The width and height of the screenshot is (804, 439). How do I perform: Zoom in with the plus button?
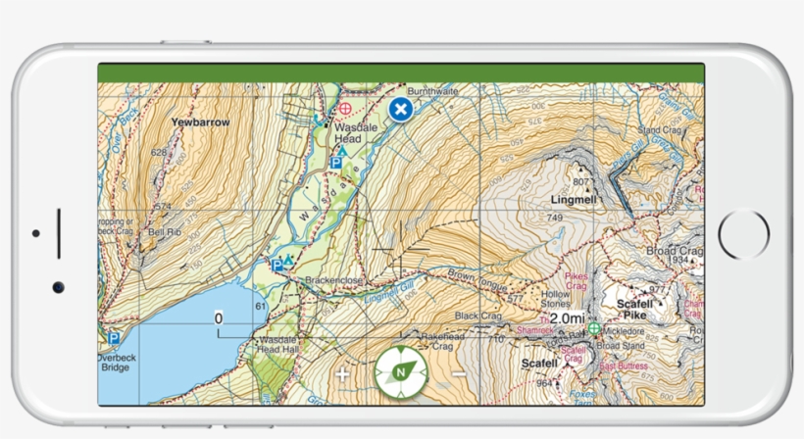point(342,374)
